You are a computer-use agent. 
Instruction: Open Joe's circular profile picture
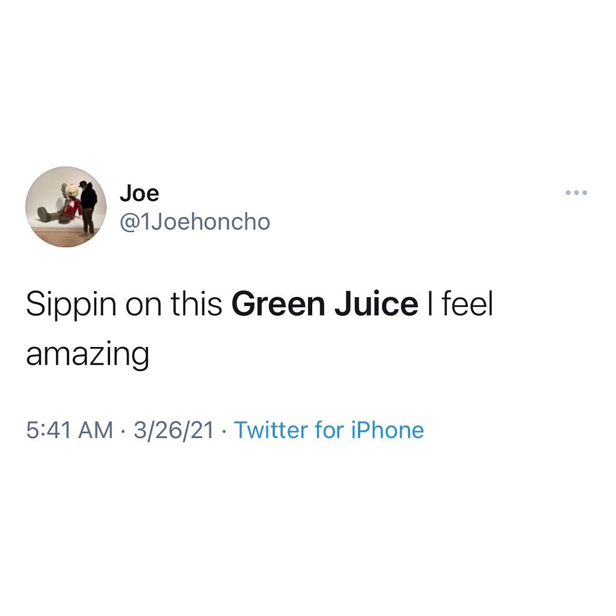click(66, 207)
